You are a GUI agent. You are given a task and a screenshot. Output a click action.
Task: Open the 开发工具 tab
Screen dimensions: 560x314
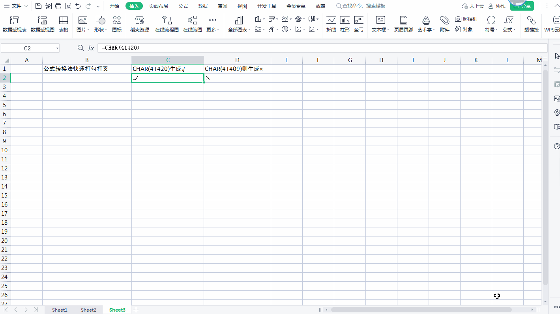coord(267,6)
